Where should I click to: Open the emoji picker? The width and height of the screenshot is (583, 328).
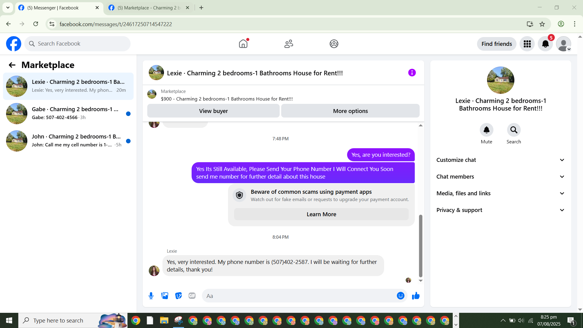[x=401, y=296]
